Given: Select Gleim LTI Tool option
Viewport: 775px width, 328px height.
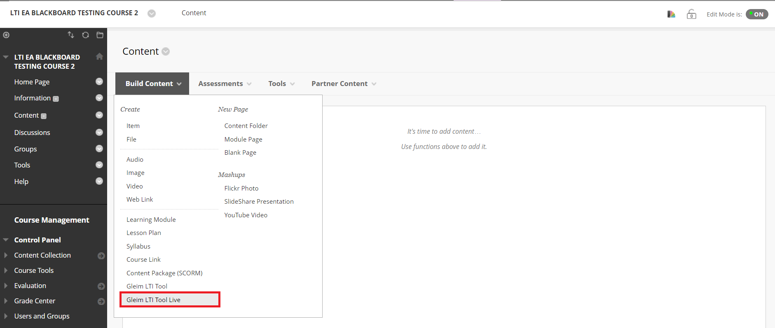Looking at the screenshot, I should click(147, 286).
